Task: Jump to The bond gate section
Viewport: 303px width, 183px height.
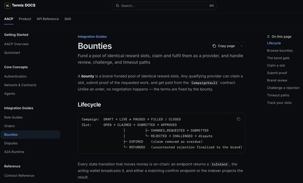Action: (278, 58)
